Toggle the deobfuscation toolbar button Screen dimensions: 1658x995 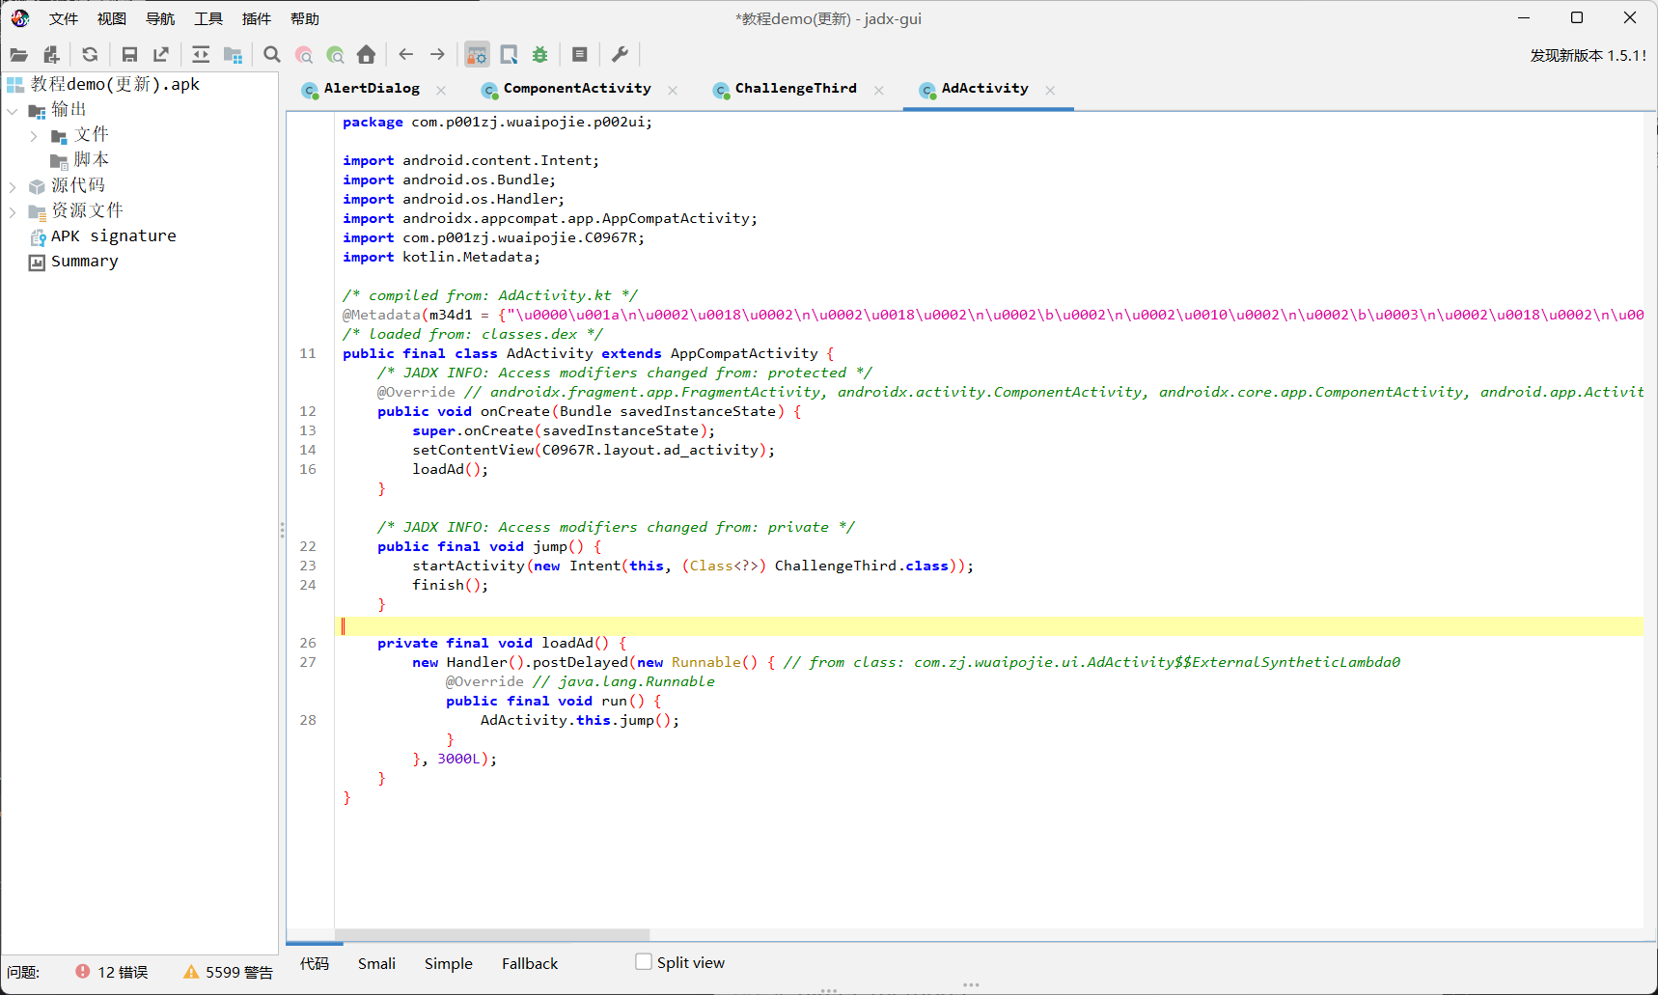(477, 55)
